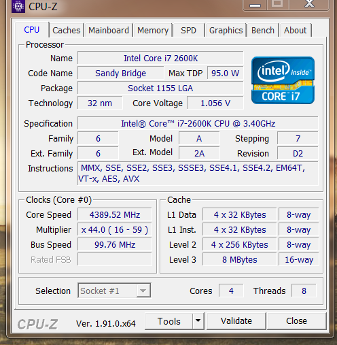Click the Family value 6
The width and height of the screenshot is (337, 345).
[x=98, y=139]
